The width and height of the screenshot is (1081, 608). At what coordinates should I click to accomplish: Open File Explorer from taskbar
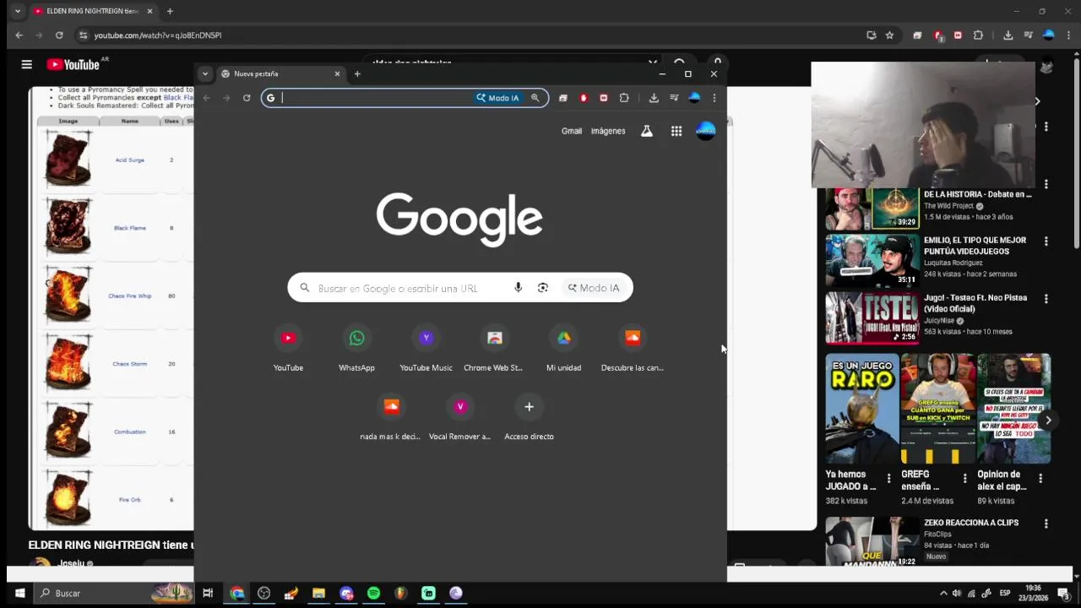click(318, 593)
